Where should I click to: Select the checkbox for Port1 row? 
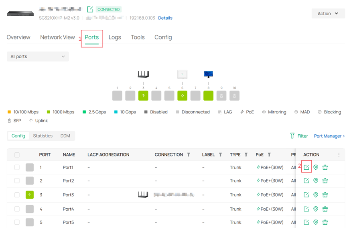click(17, 167)
